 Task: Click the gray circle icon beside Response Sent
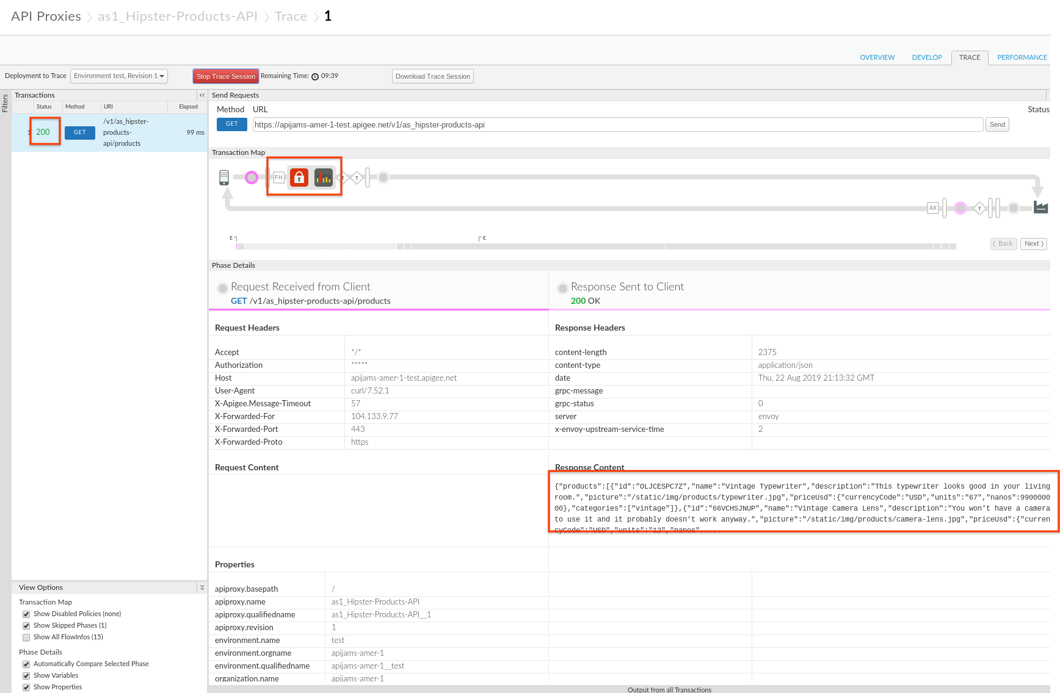point(563,288)
